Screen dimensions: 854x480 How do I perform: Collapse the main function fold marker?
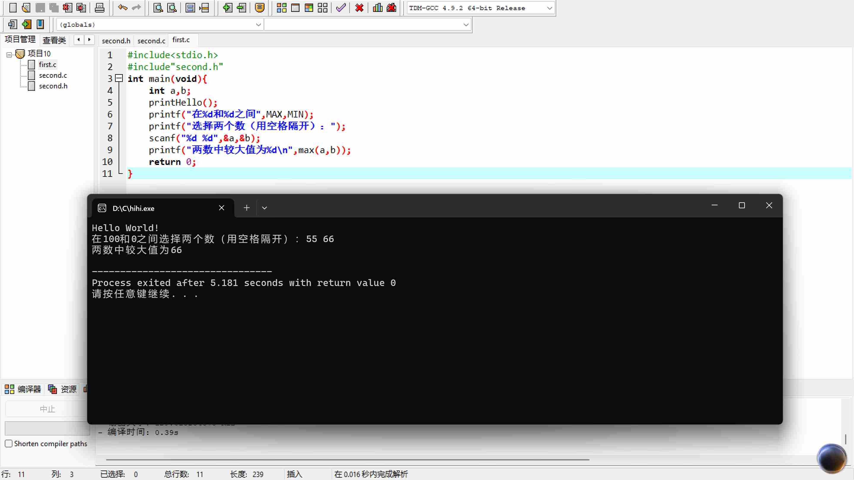119,79
